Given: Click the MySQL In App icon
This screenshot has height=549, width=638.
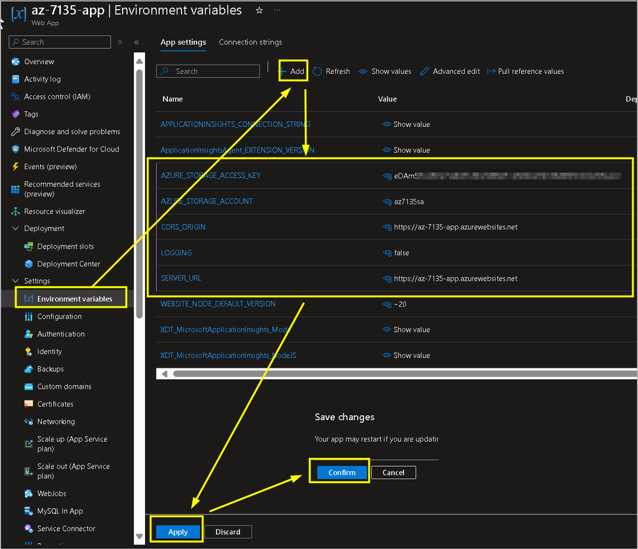Looking at the screenshot, I should (x=29, y=511).
